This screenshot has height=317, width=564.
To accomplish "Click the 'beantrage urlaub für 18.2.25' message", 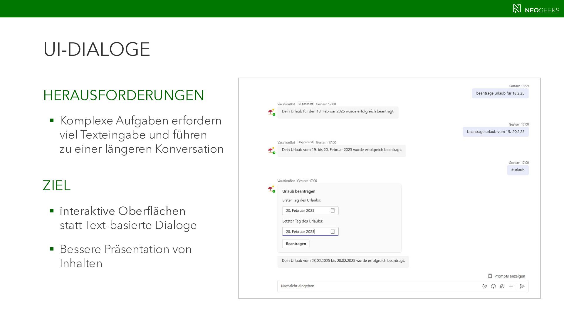I will pos(500,93).
